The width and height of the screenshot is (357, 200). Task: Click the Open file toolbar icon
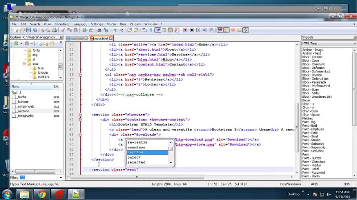22,30
